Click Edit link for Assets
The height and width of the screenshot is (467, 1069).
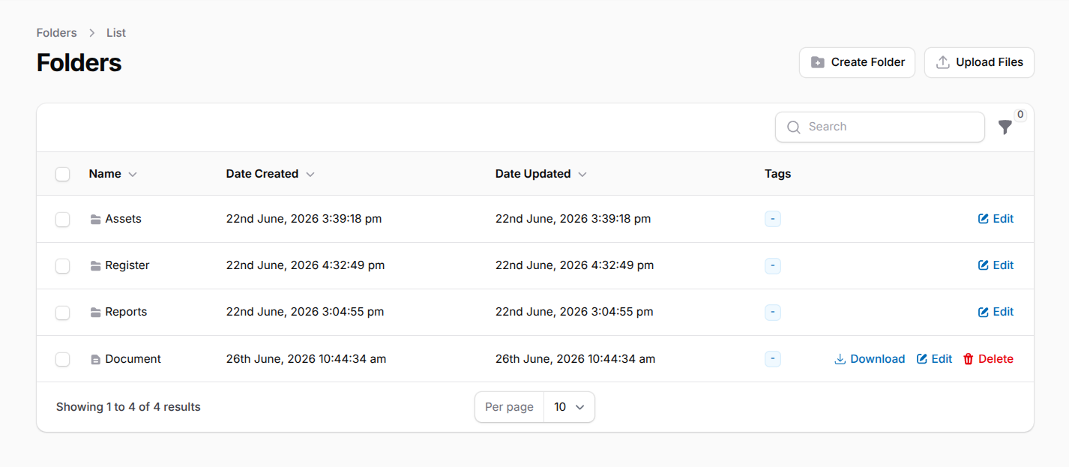coord(996,219)
